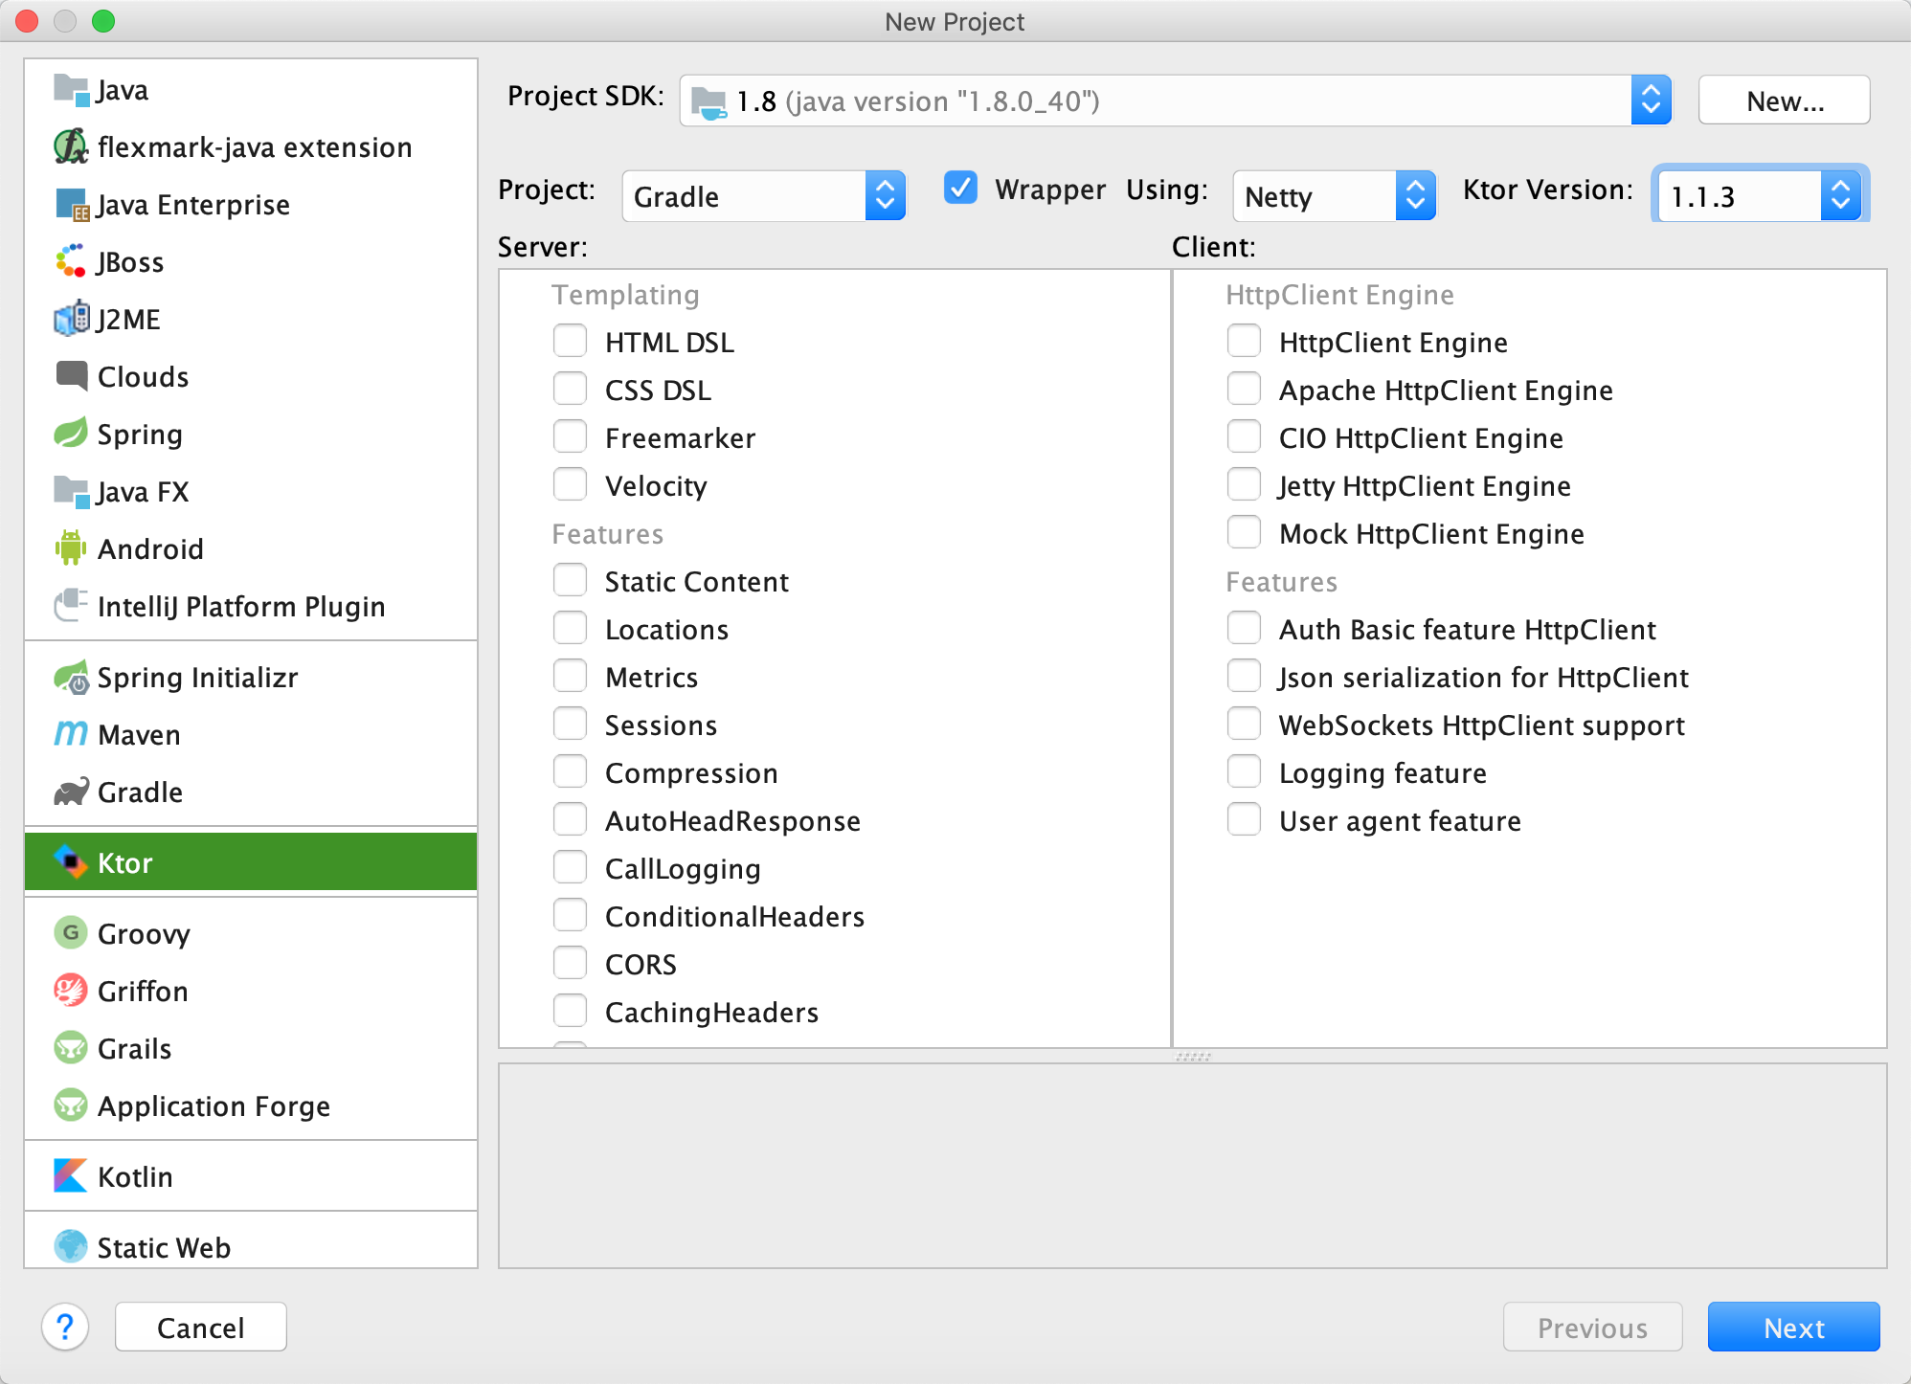
Task: Click the New... SDK button
Action: pos(1785,100)
